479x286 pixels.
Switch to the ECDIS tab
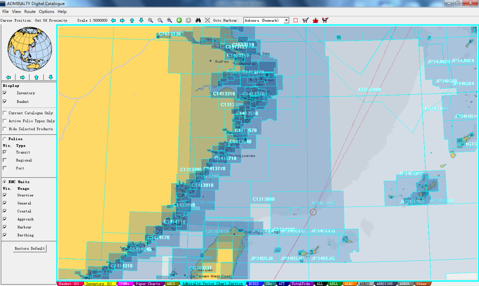point(254,284)
